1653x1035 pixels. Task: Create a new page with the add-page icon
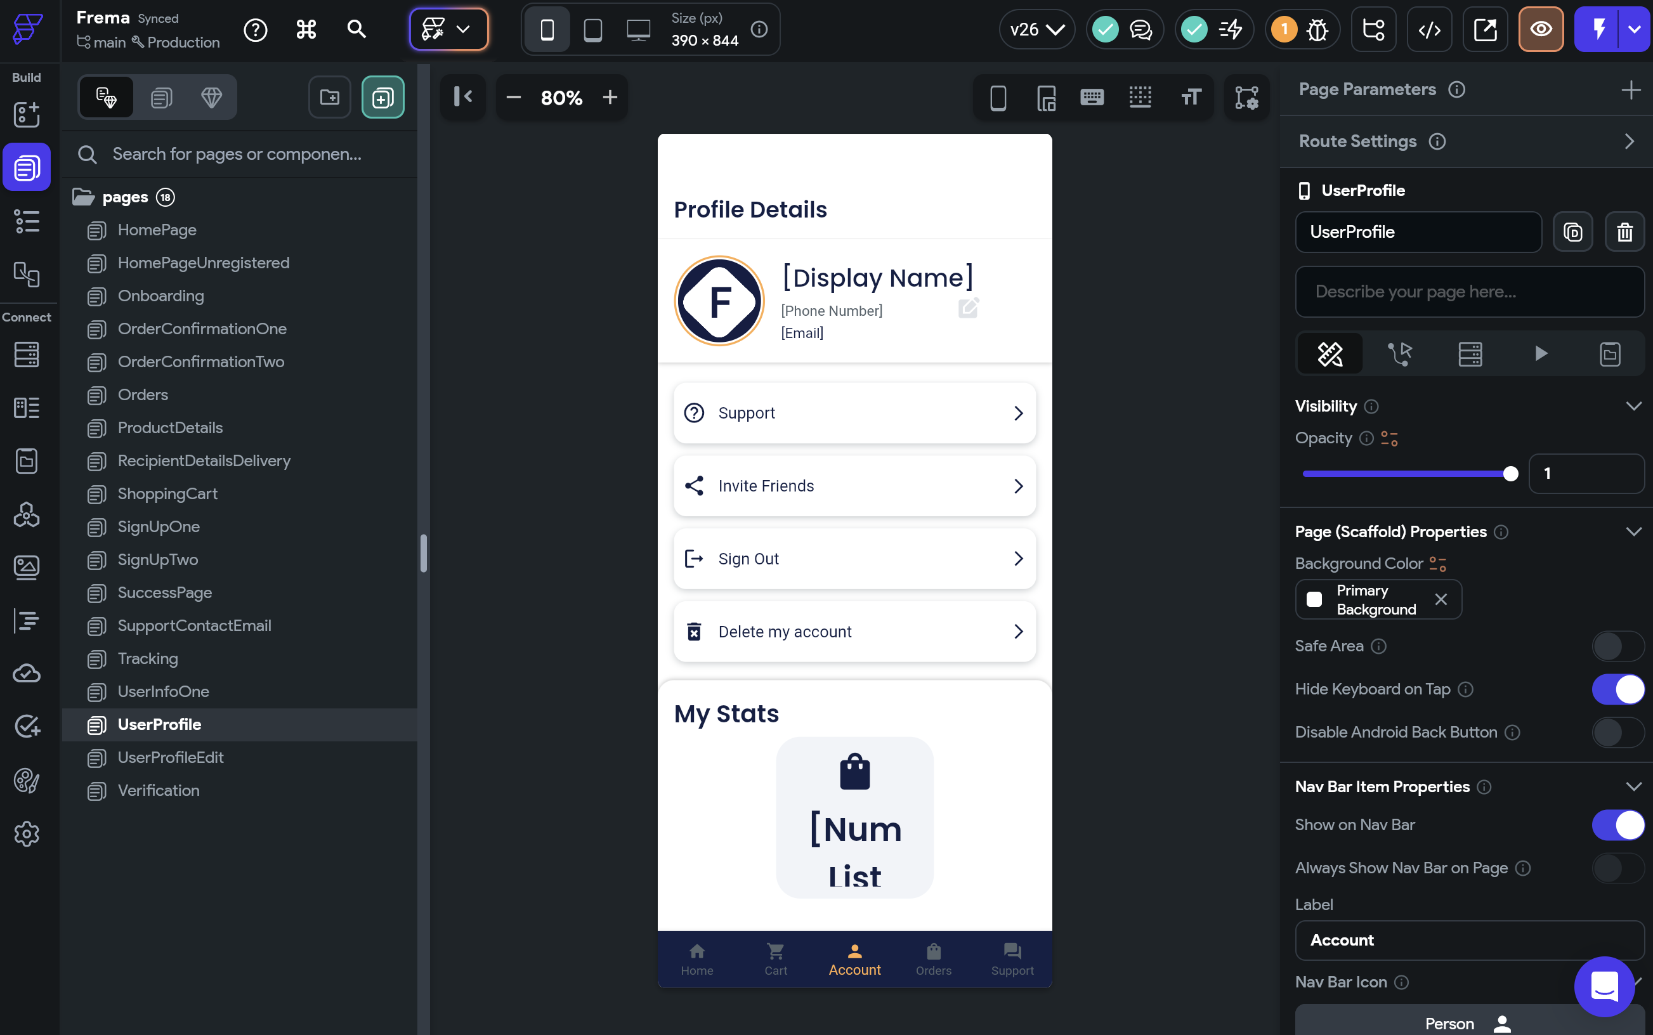(x=382, y=97)
